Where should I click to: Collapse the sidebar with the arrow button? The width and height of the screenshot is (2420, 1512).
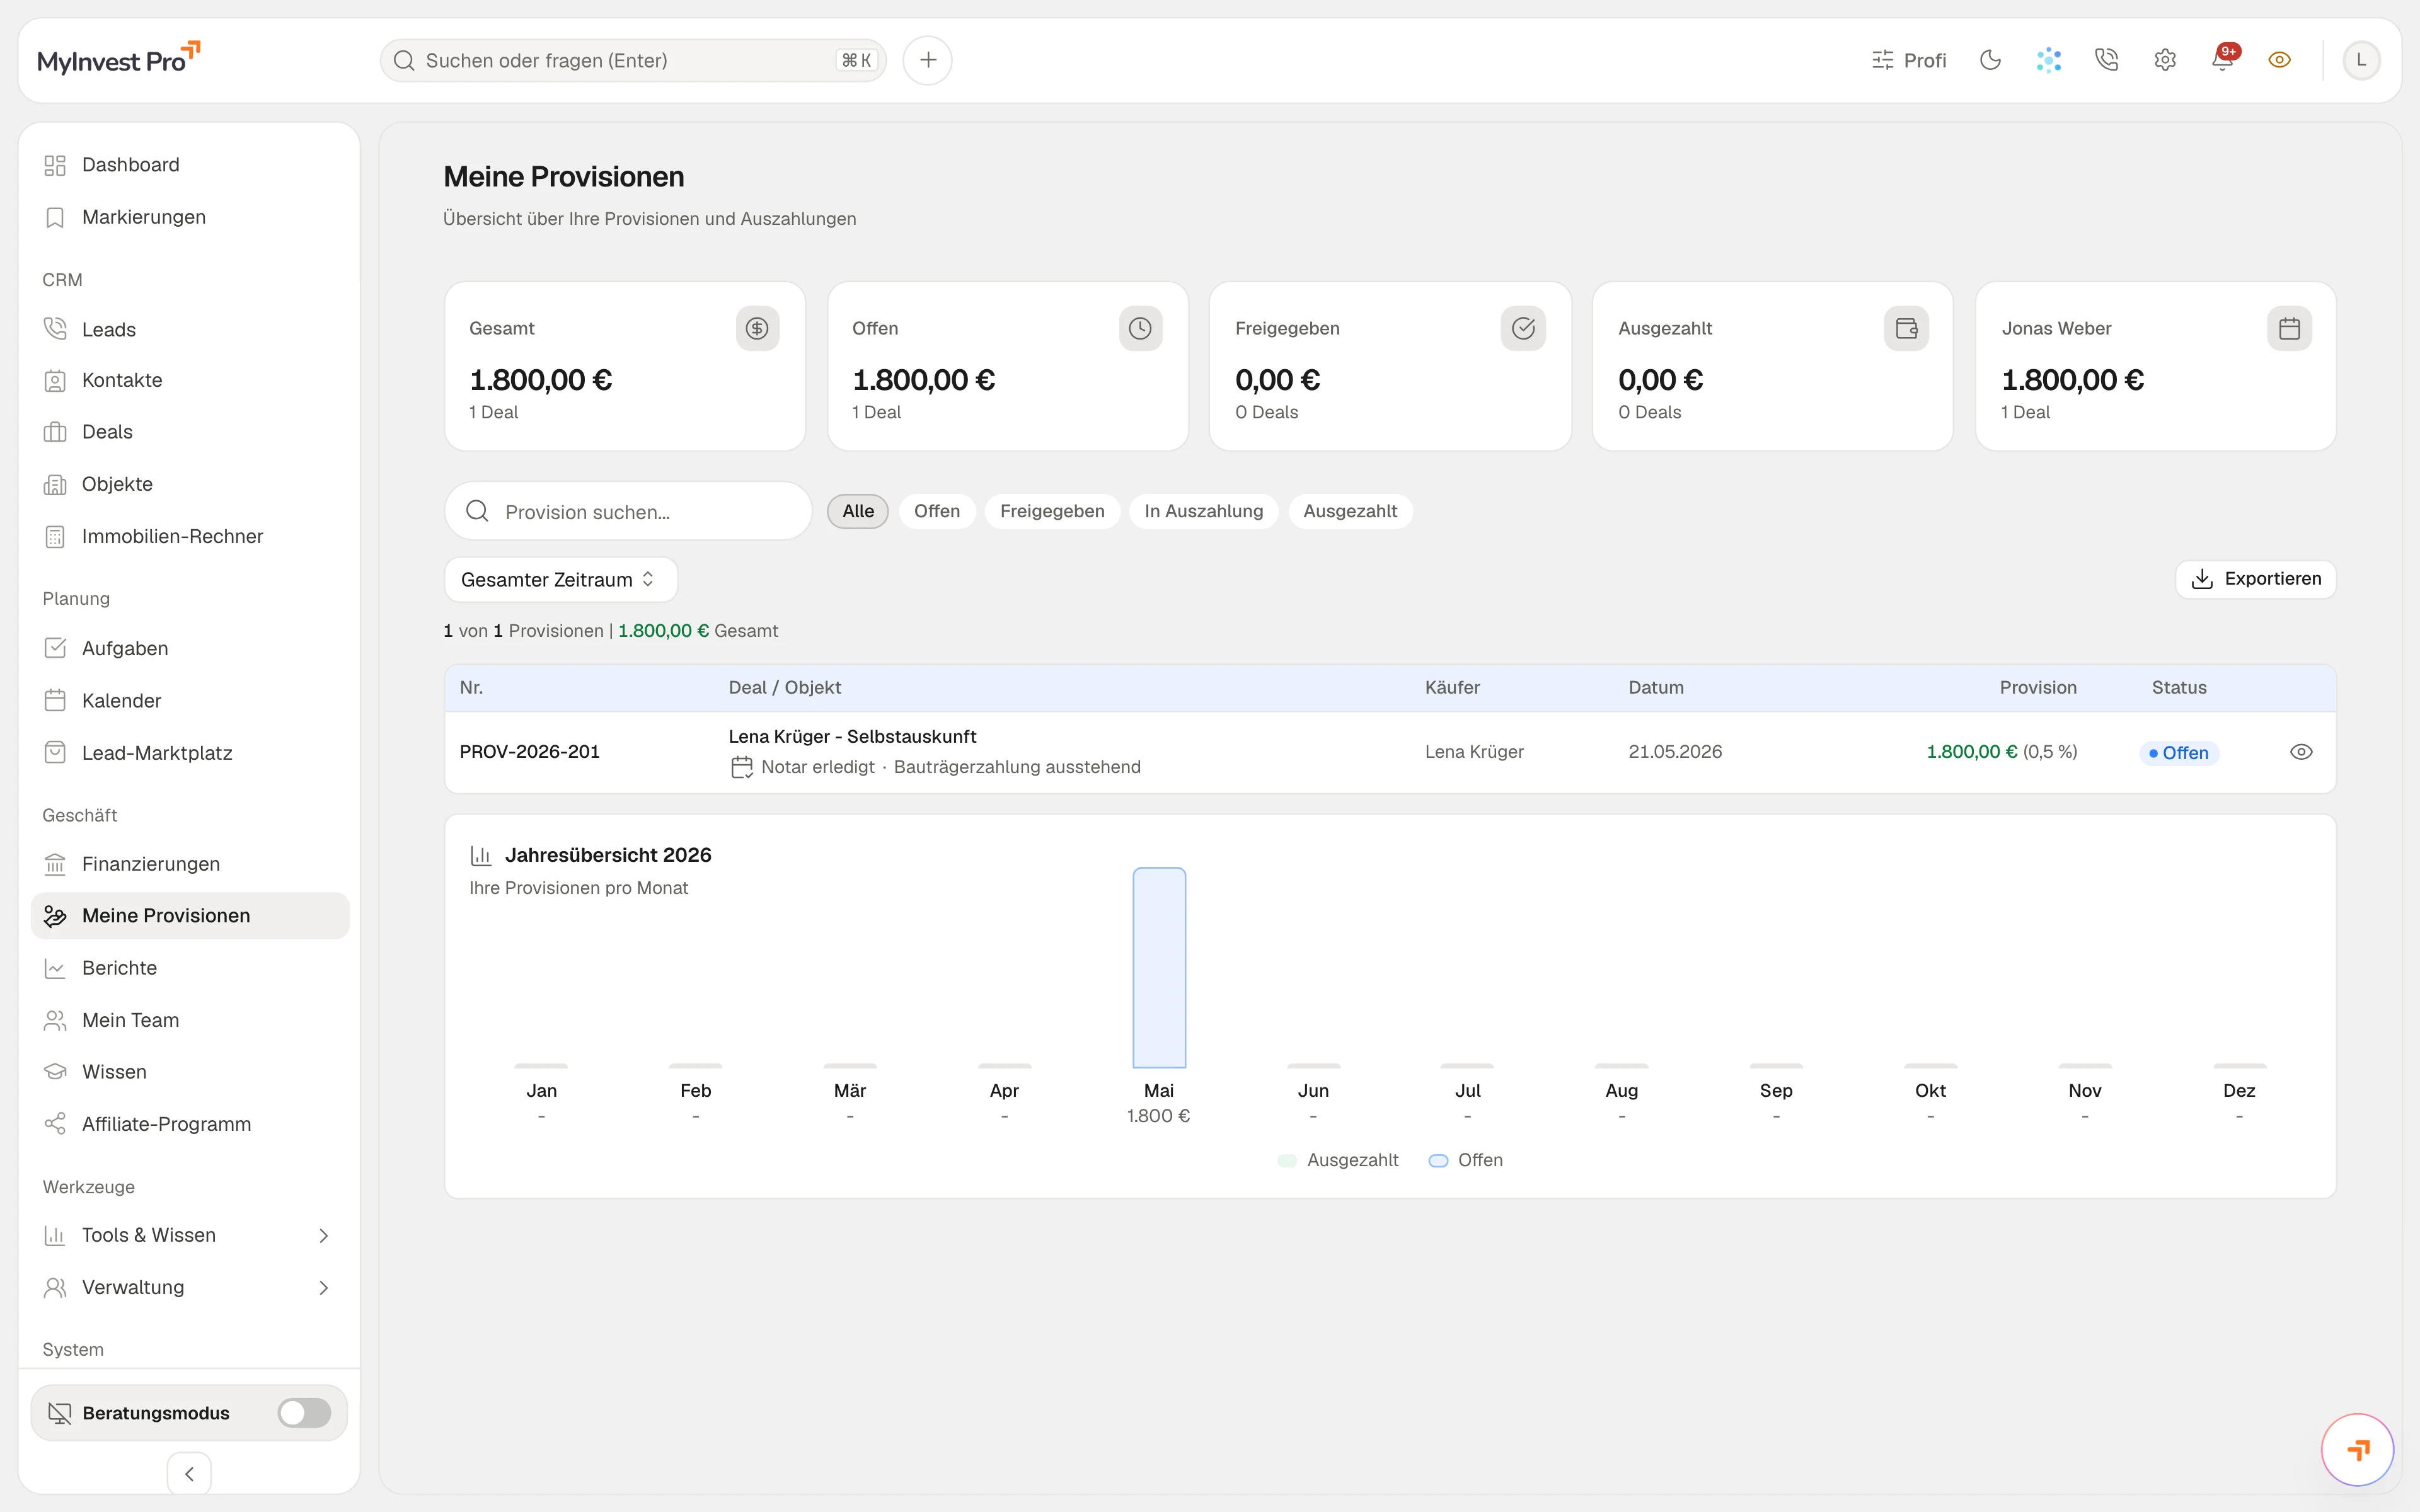tap(189, 1473)
